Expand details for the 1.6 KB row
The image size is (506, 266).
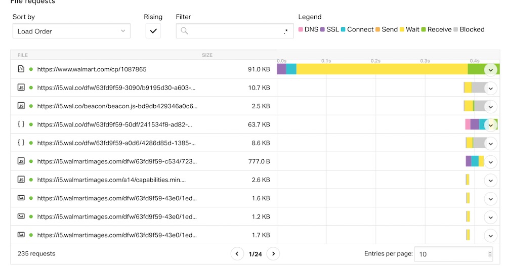click(x=490, y=199)
